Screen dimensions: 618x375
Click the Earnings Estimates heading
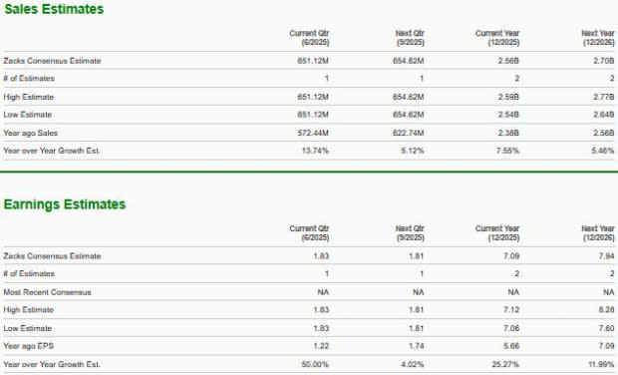65,204
